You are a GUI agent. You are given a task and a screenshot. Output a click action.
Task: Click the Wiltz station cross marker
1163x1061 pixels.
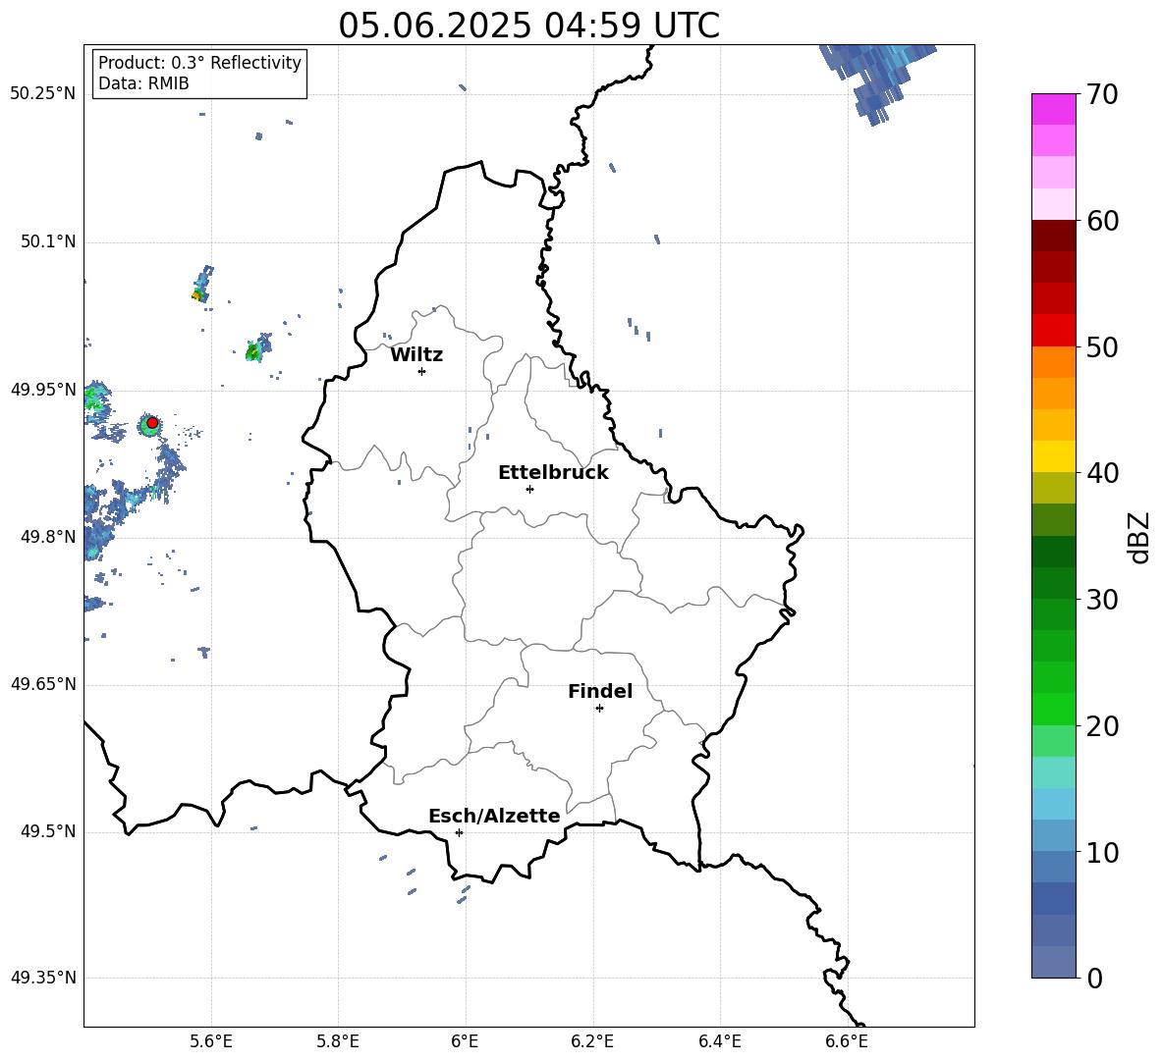coord(422,371)
